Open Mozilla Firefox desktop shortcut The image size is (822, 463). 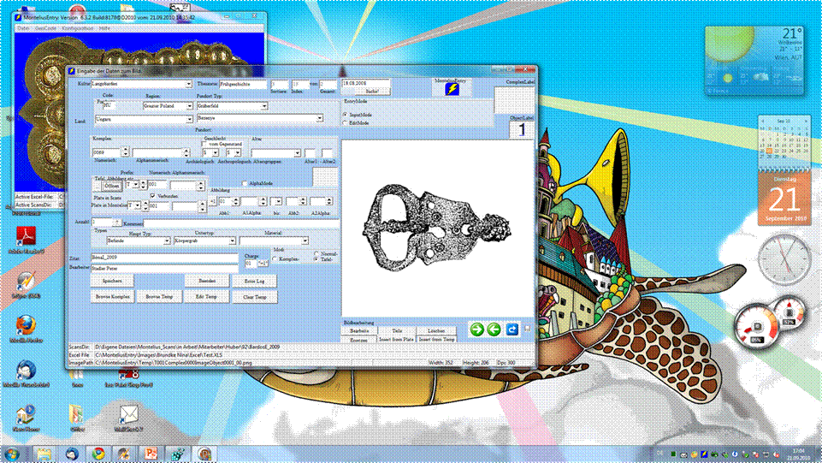pyautogui.click(x=26, y=329)
